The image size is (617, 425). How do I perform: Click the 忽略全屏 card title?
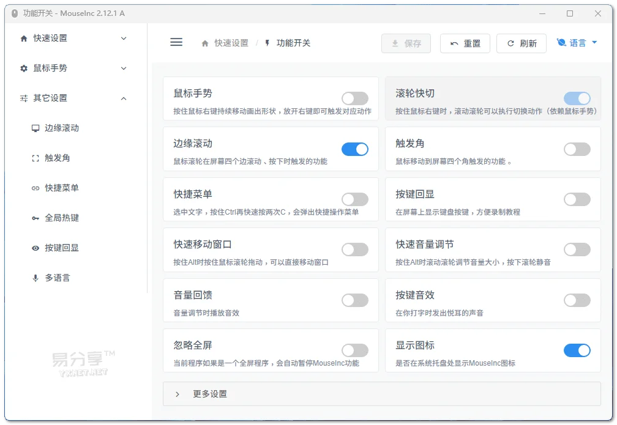tap(193, 345)
